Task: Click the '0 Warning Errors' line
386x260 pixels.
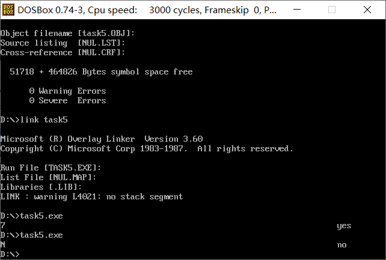Action: click(67, 91)
